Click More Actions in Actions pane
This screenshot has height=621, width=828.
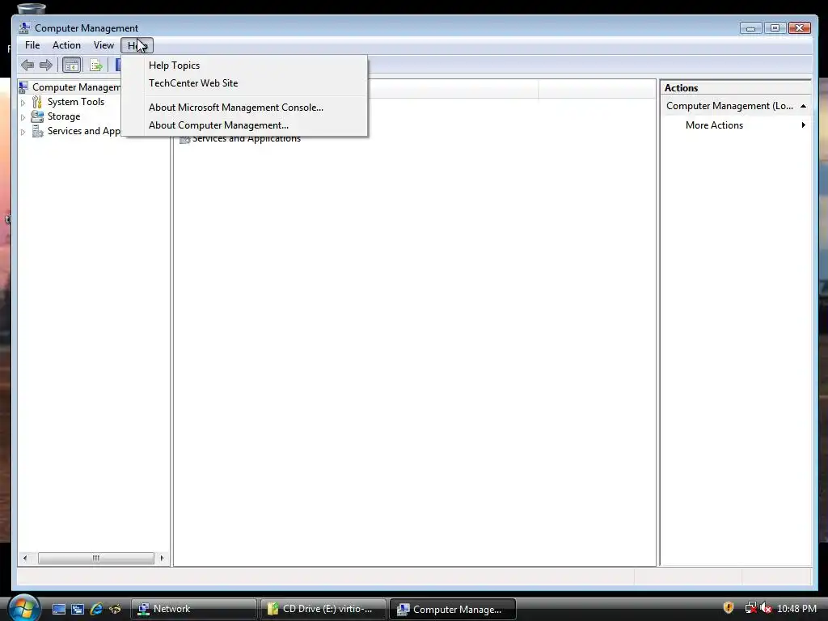coord(714,125)
